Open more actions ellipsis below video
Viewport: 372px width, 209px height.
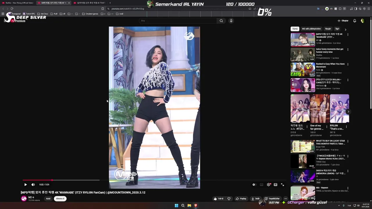tap(286, 199)
